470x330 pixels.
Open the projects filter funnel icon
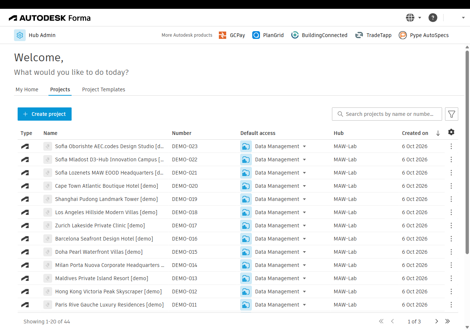[452, 114]
